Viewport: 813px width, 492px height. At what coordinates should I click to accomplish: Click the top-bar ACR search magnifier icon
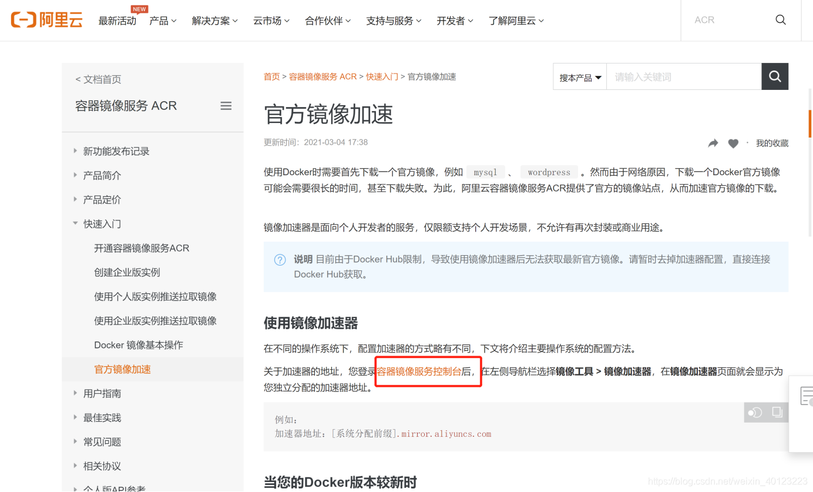[x=781, y=20]
